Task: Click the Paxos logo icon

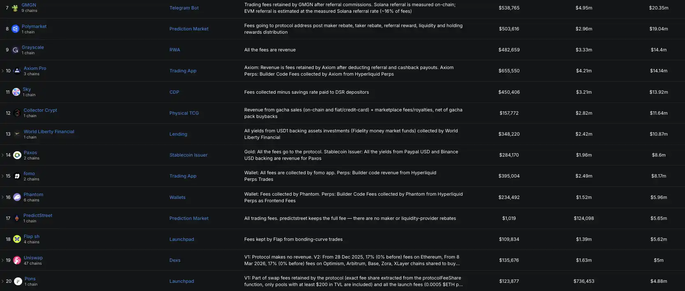Action: click(17, 155)
